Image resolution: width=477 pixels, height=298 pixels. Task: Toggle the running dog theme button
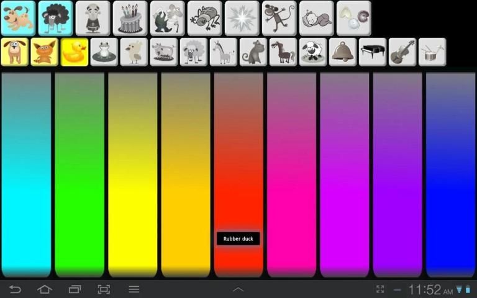[x=18, y=18]
